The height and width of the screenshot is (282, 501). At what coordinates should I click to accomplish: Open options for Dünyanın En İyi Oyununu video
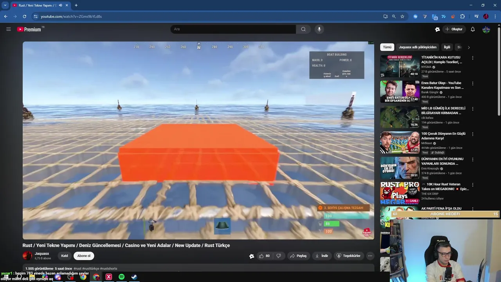pyautogui.click(x=472, y=159)
